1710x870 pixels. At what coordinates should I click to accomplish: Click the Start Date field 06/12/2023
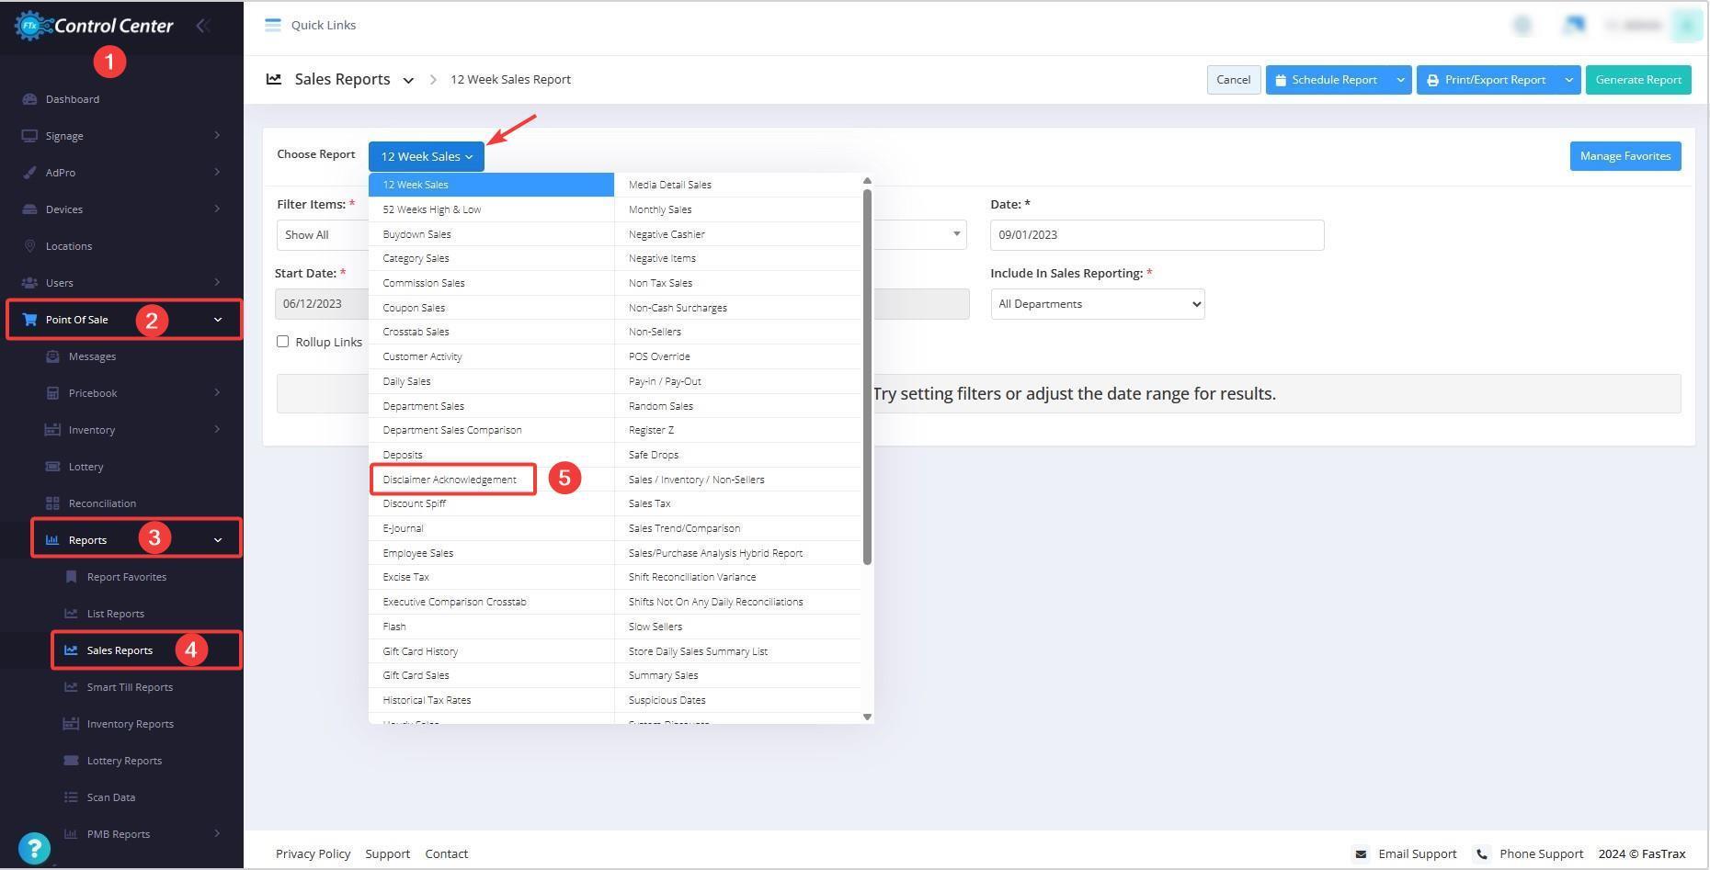coord(322,304)
